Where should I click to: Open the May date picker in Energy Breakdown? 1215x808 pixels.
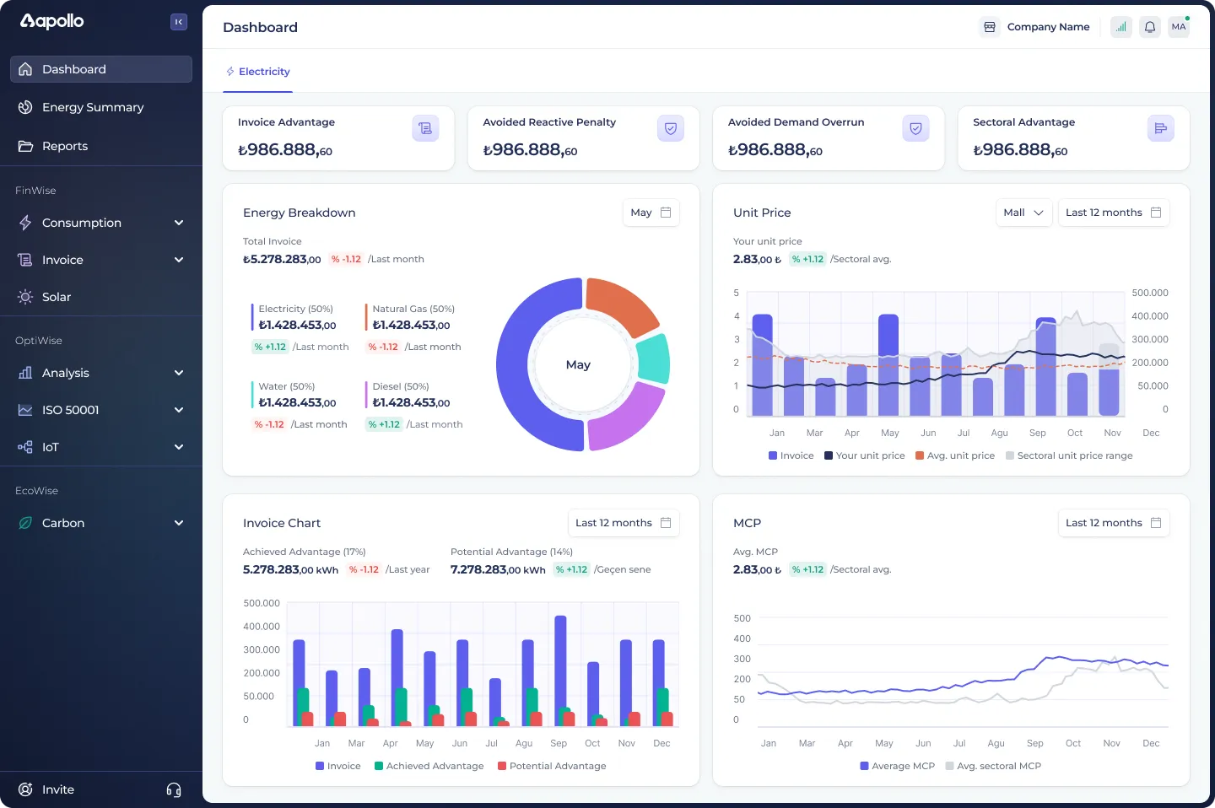click(651, 213)
